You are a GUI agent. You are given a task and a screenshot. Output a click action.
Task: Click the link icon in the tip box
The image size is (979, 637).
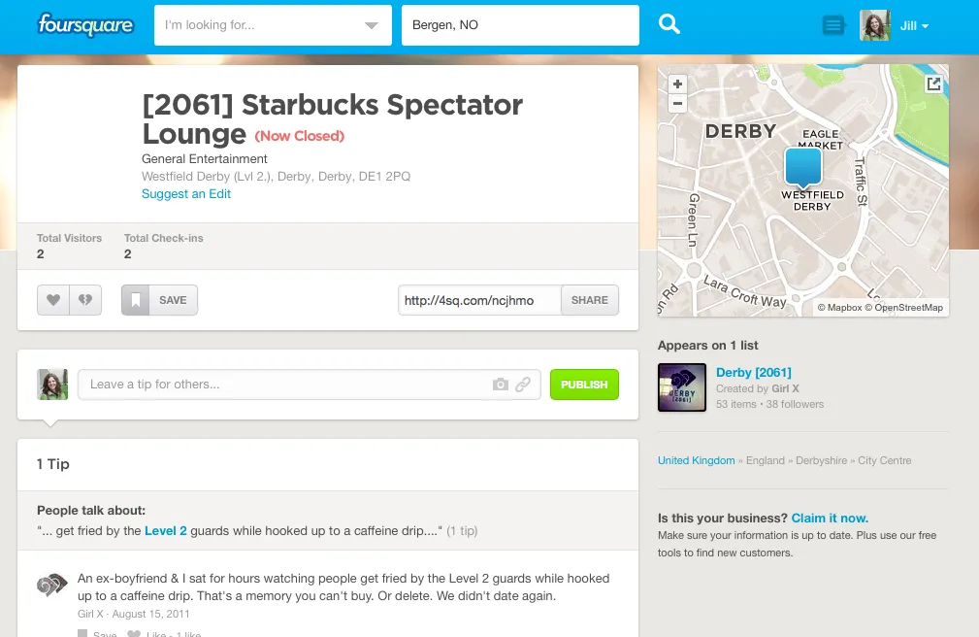(x=523, y=385)
